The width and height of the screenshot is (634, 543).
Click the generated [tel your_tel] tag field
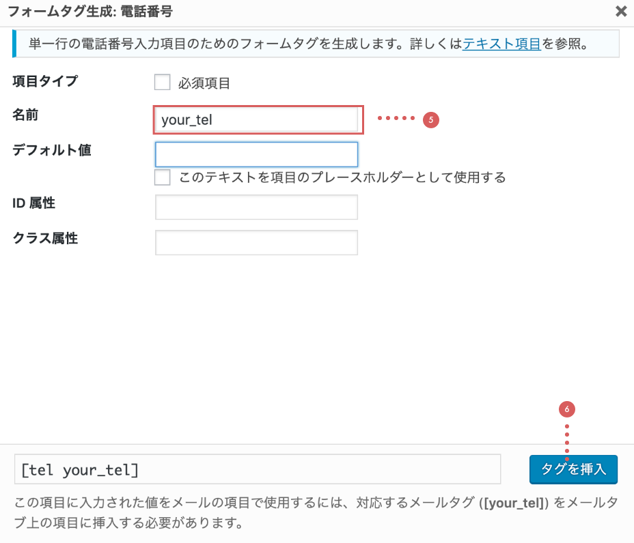258,470
